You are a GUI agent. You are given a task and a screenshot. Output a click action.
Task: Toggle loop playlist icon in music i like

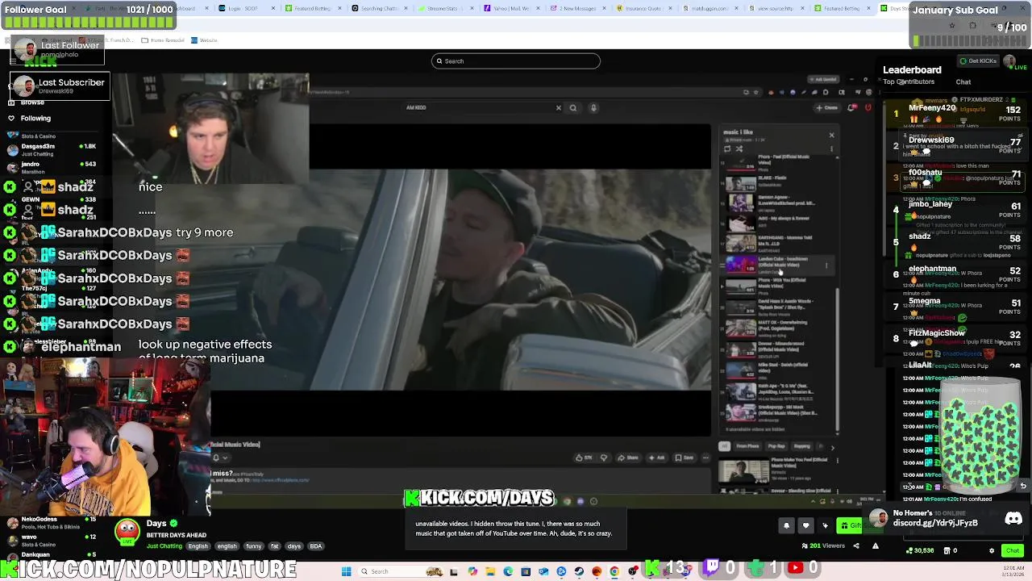pos(727,148)
